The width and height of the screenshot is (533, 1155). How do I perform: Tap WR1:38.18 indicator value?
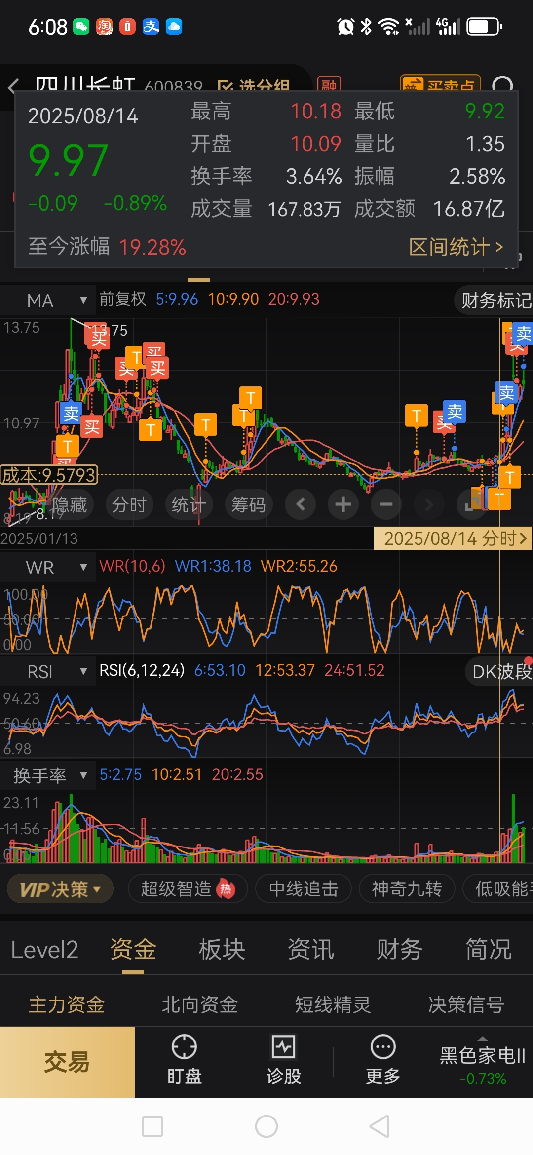click(x=213, y=566)
